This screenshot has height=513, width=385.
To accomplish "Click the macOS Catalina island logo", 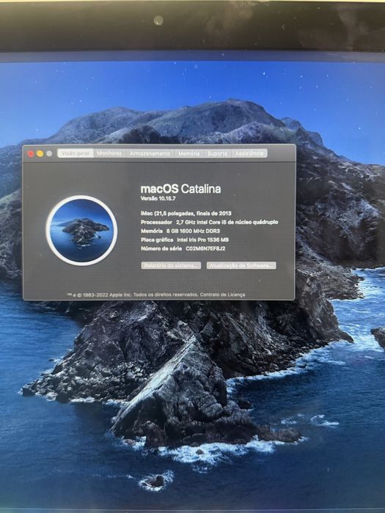I will [81, 230].
